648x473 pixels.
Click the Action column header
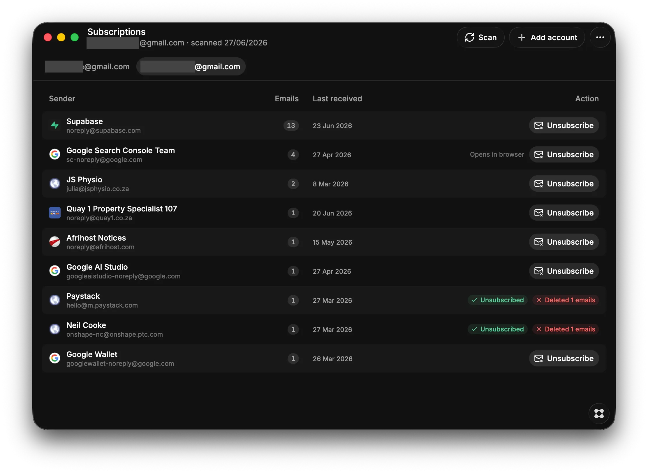pos(587,99)
